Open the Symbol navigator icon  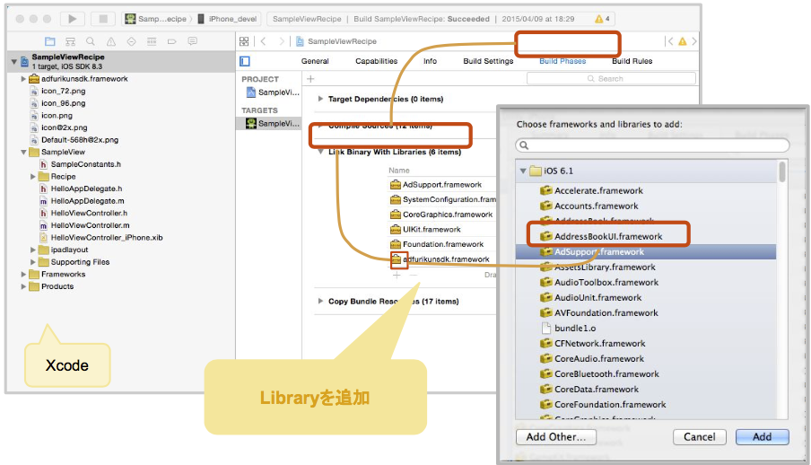[x=70, y=41]
